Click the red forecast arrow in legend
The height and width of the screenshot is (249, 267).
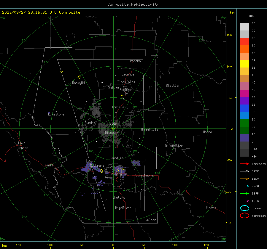(x=244, y=164)
